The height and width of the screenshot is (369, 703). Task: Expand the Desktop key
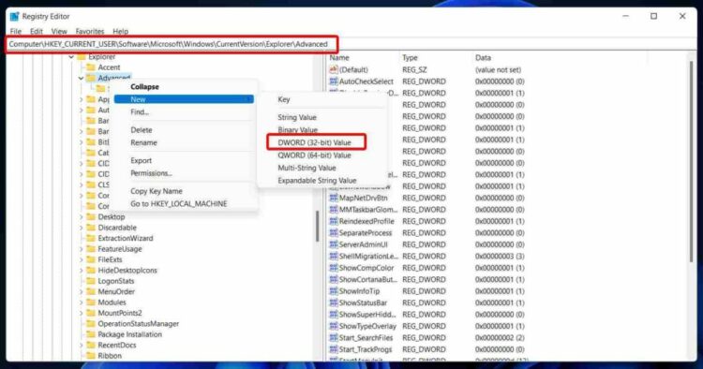pos(82,216)
